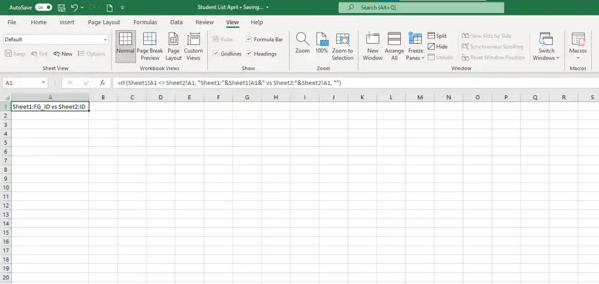This screenshot has width=599, height=284.
Task: Expand the Macros dropdown
Action: (578, 58)
